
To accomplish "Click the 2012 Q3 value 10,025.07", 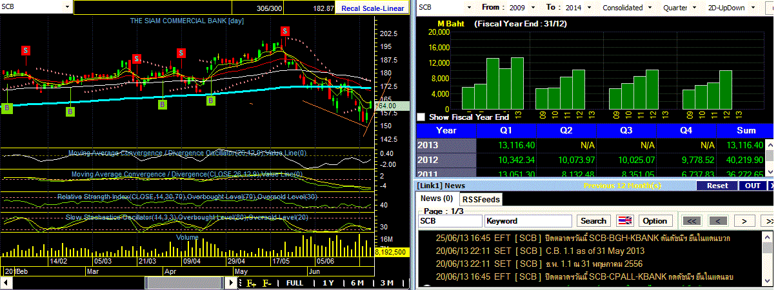I will point(636,160).
